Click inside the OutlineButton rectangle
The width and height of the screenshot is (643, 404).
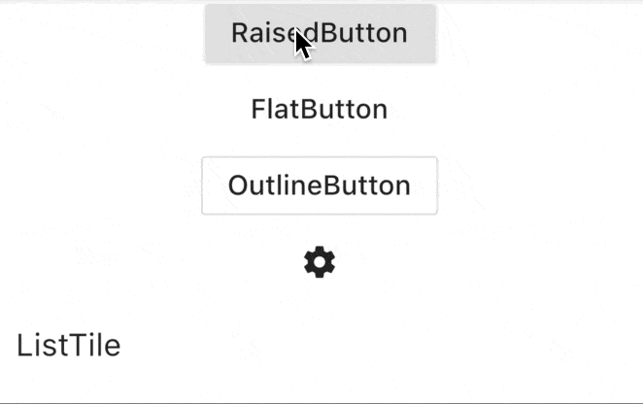(x=320, y=185)
